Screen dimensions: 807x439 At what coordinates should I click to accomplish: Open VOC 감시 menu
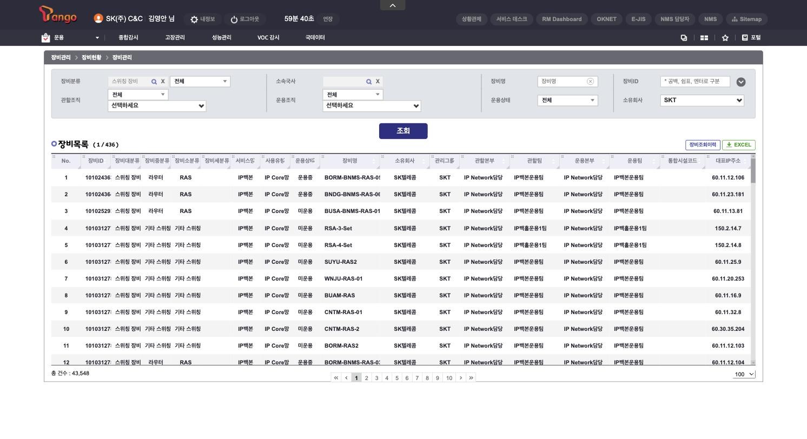(x=268, y=38)
